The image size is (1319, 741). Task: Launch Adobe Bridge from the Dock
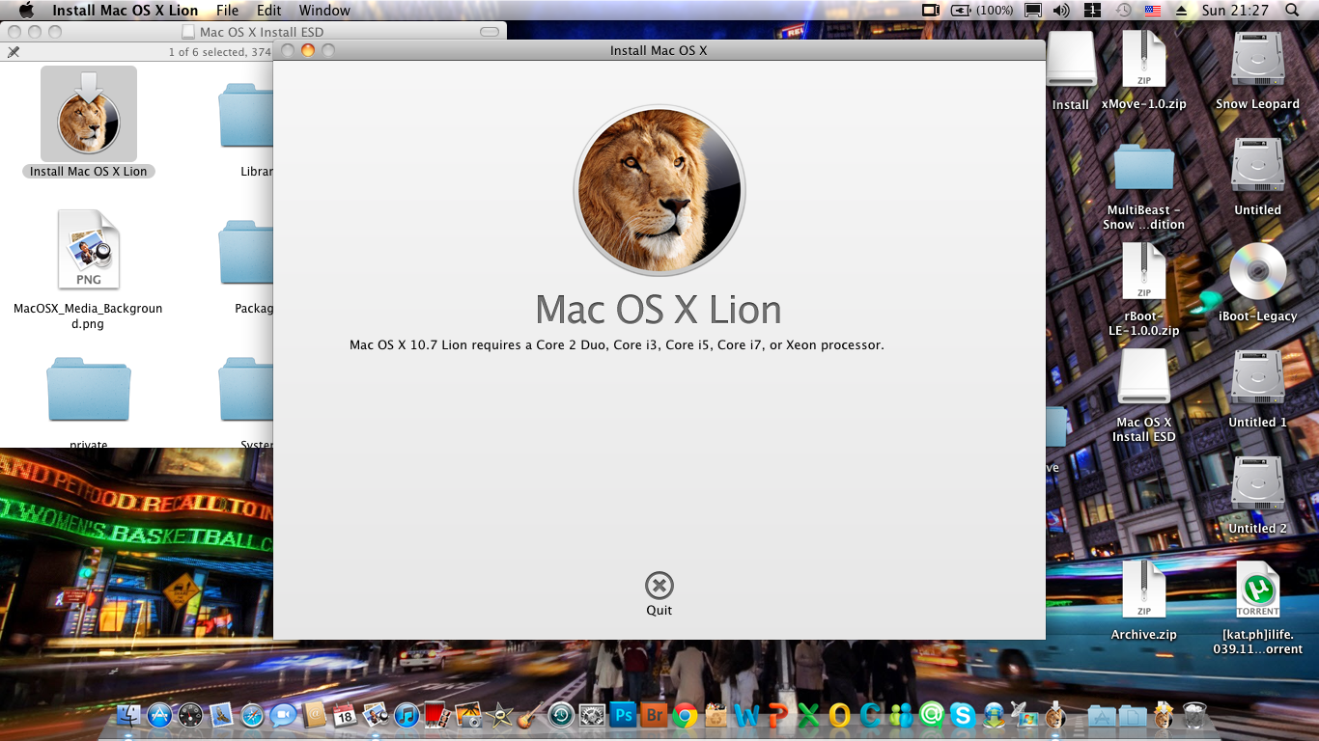pyautogui.click(x=654, y=715)
